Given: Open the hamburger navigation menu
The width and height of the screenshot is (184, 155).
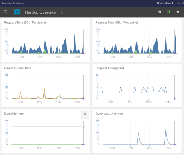Looking at the screenshot, I should click(5, 12).
